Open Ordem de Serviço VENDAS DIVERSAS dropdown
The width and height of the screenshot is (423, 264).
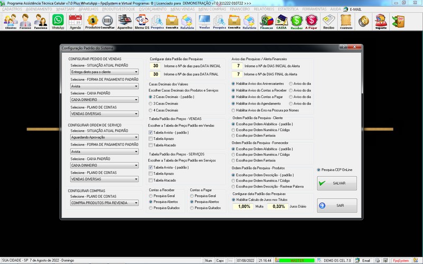click(x=104, y=179)
